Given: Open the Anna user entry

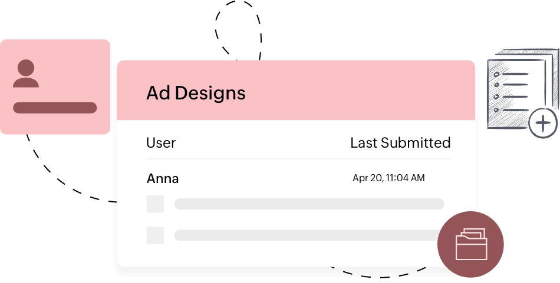Looking at the screenshot, I should click(163, 178).
